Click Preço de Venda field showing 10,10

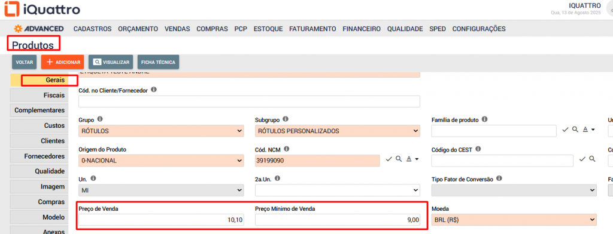[161, 220]
